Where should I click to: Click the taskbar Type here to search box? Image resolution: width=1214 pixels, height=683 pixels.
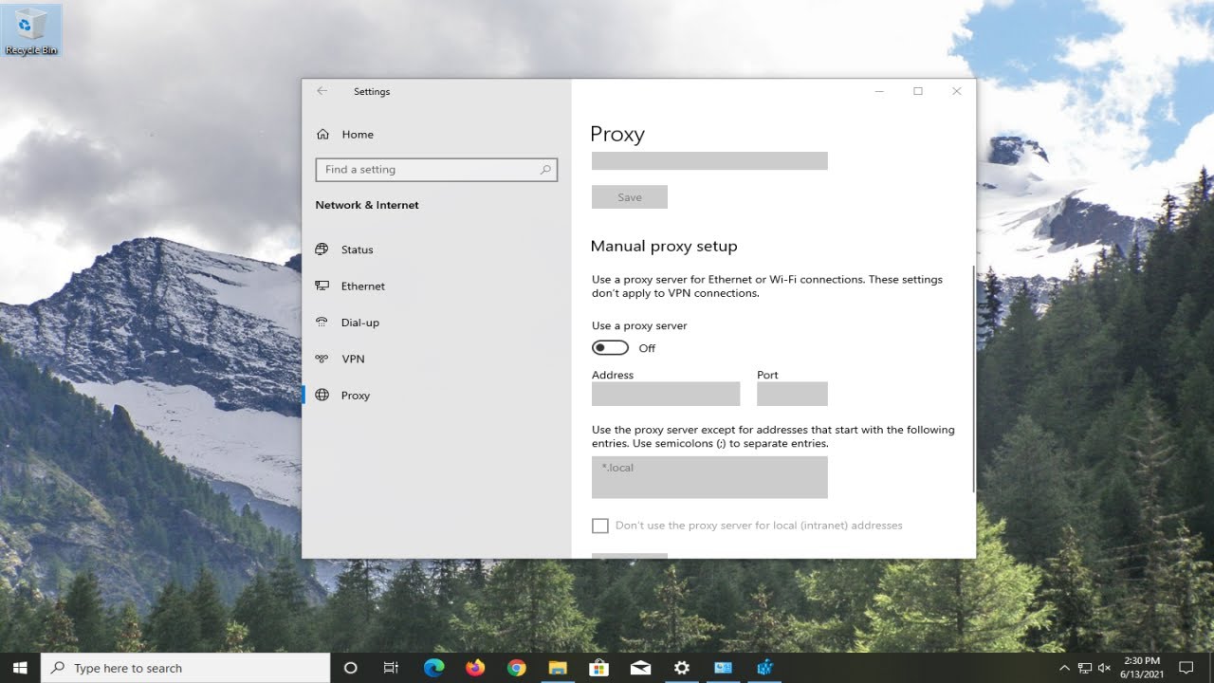tap(187, 668)
